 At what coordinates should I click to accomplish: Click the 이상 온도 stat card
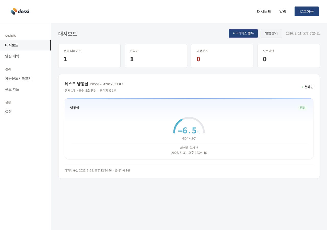(x=222, y=56)
